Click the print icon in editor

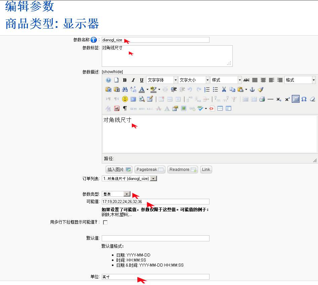point(262,99)
